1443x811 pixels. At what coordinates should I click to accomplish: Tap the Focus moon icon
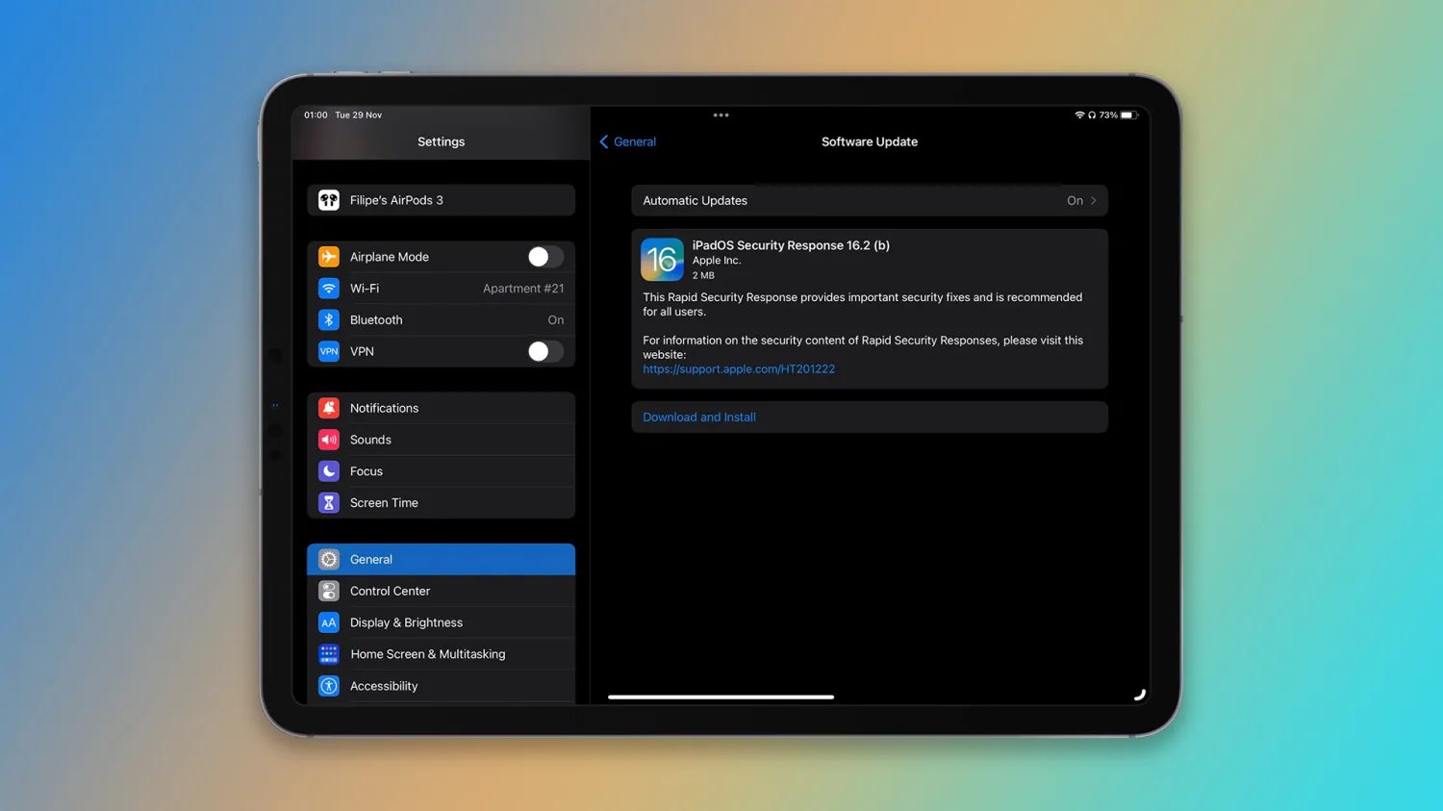tap(329, 471)
